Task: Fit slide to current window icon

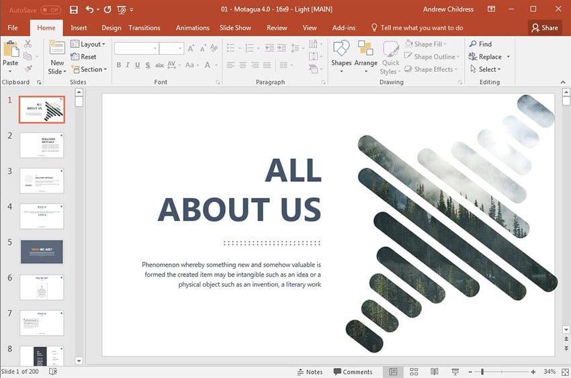Action: tap(565, 372)
